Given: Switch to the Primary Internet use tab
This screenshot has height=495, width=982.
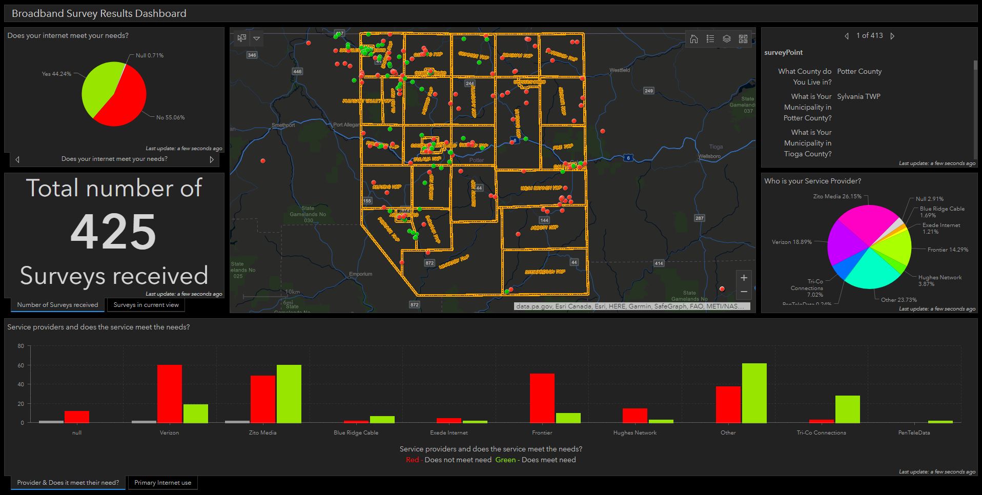Looking at the screenshot, I should pyautogui.click(x=162, y=483).
